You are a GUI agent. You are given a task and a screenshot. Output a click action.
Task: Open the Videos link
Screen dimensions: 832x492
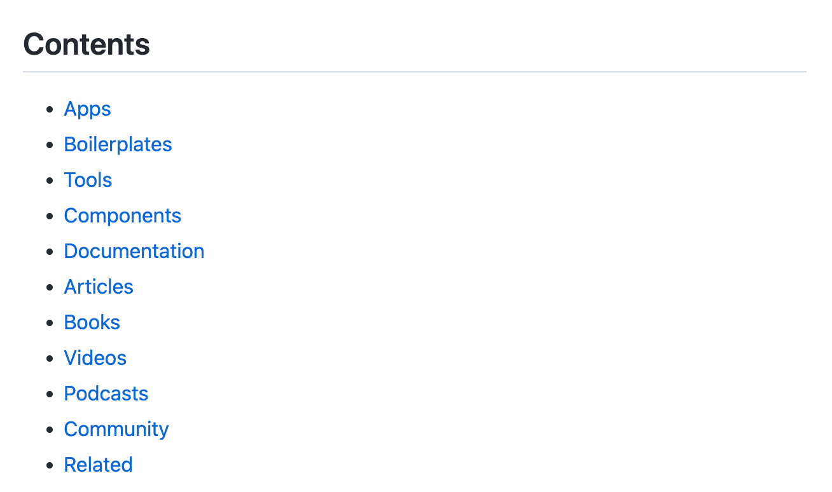click(x=95, y=359)
